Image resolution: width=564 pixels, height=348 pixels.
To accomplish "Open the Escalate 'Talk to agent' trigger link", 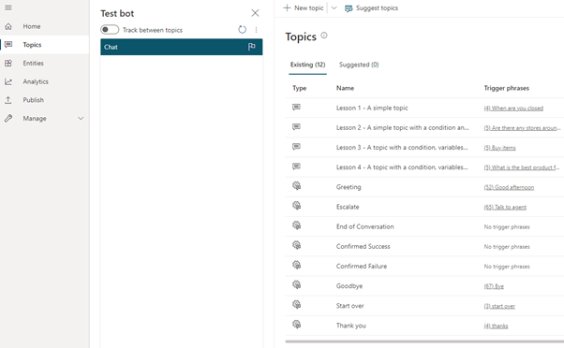I will [505, 208].
